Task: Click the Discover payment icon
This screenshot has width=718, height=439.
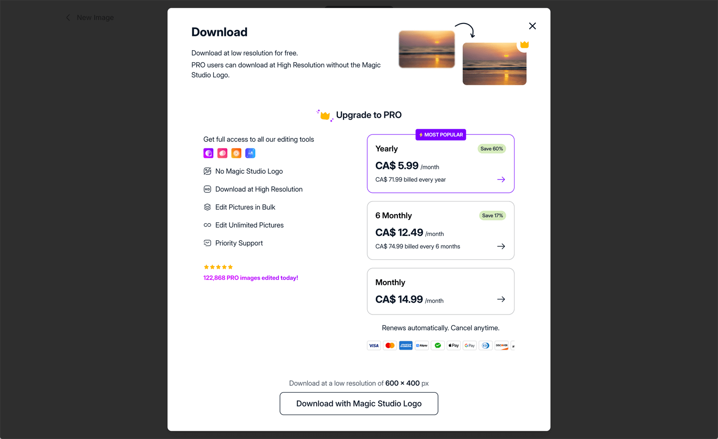Action: click(x=502, y=346)
